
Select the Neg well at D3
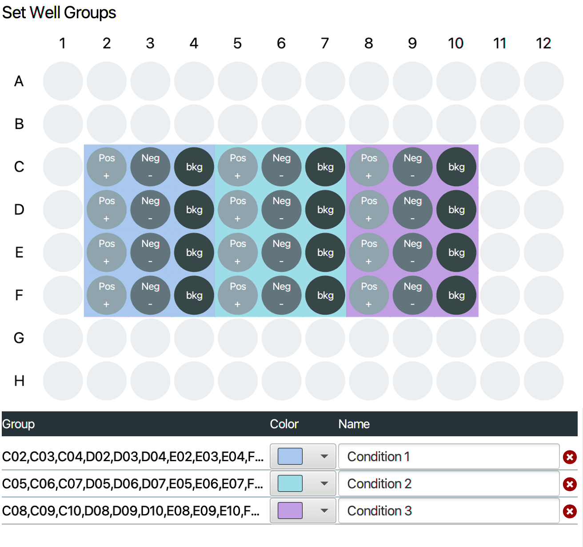click(x=150, y=209)
